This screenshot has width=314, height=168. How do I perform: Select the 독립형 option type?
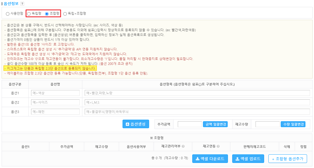[29, 14]
